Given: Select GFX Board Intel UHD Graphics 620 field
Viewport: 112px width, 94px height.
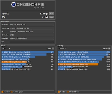Looking at the screenshot, I should pyautogui.click(x=32, y=38).
